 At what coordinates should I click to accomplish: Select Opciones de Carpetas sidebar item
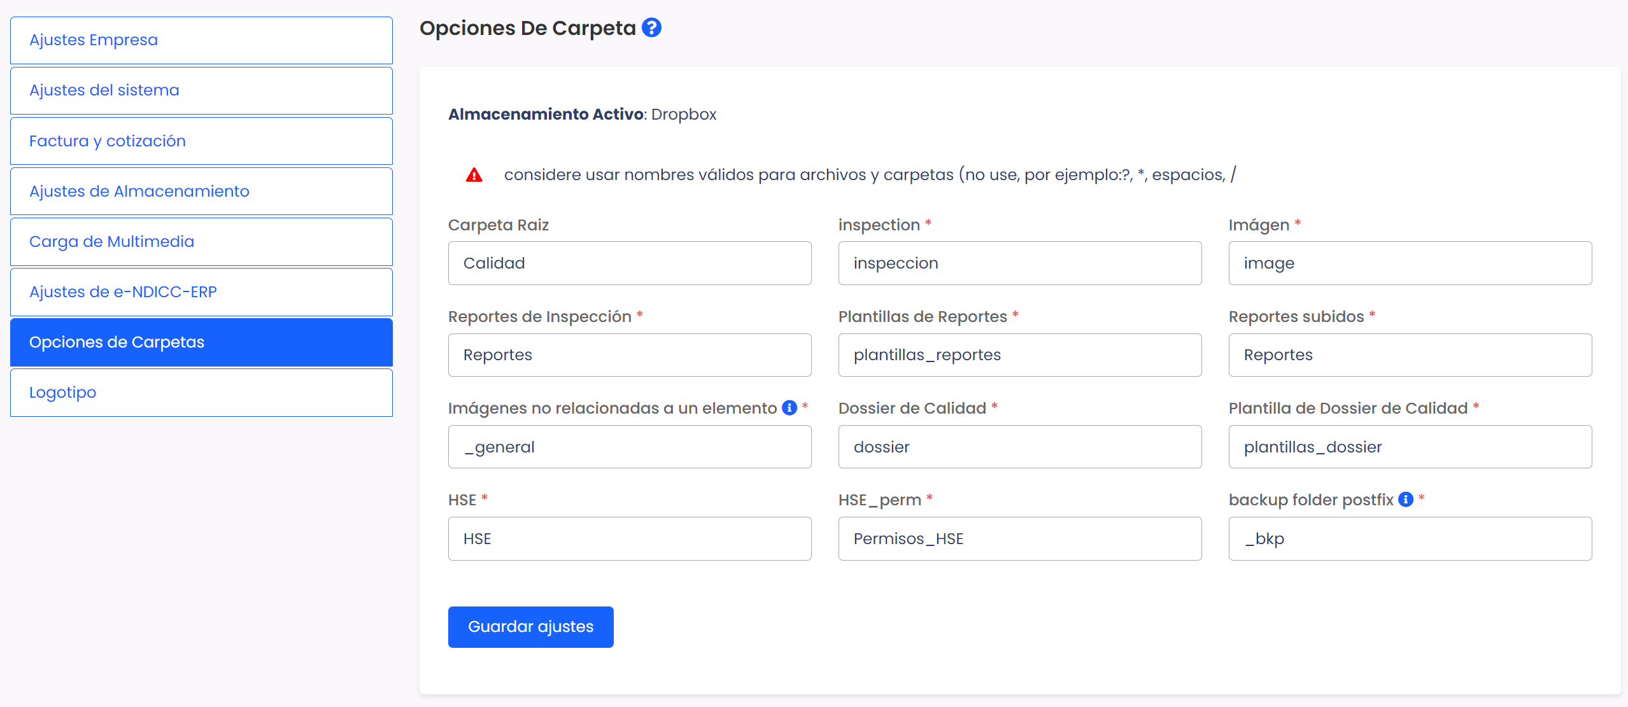(201, 342)
